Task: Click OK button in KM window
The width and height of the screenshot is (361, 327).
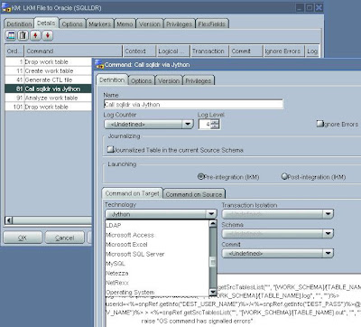Action: [23, 238]
